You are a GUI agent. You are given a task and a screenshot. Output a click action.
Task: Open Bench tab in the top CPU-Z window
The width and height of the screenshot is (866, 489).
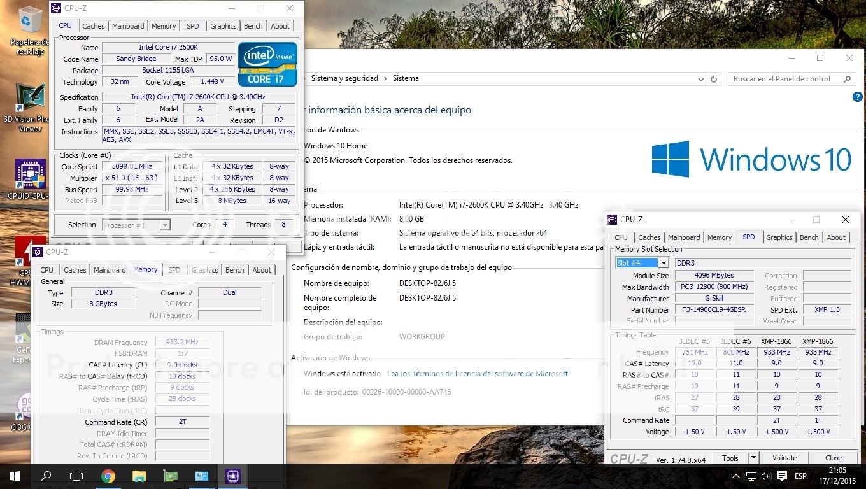point(253,26)
